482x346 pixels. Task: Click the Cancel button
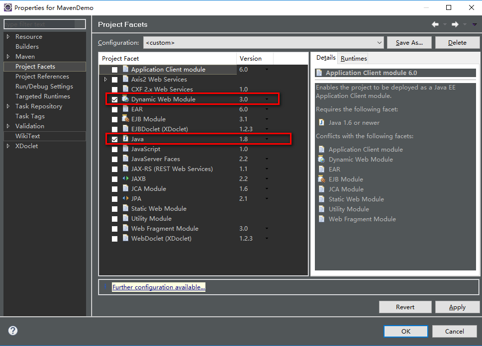(x=454, y=331)
